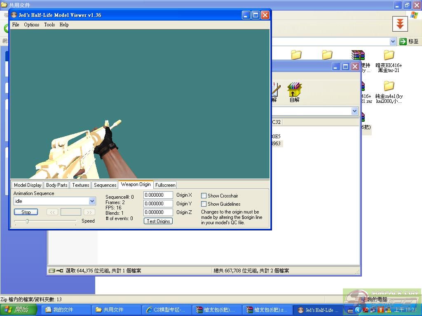Switch to the Body Parts tab
Screen dimensions: 422x316
[57, 185]
